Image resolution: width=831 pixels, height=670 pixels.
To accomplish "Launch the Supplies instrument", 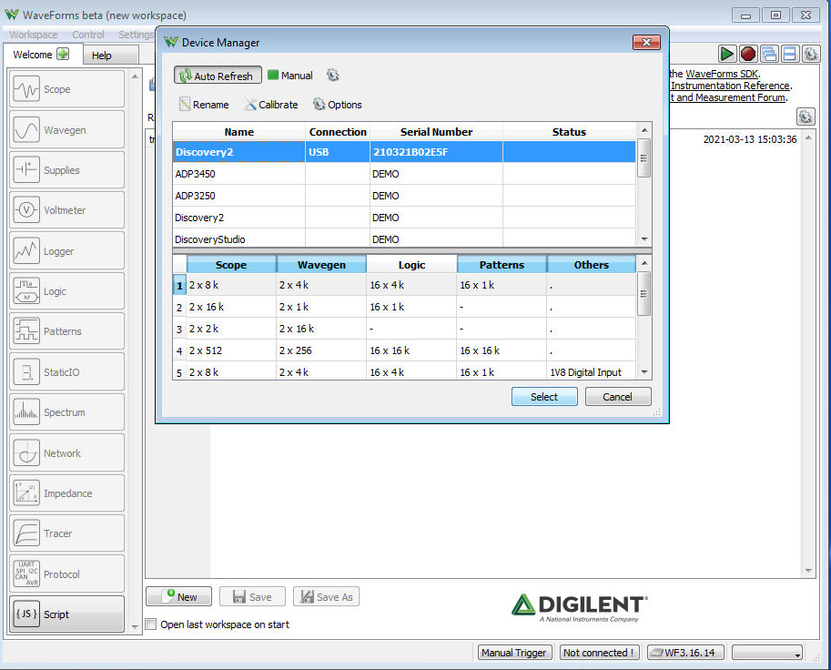I will 66,169.
